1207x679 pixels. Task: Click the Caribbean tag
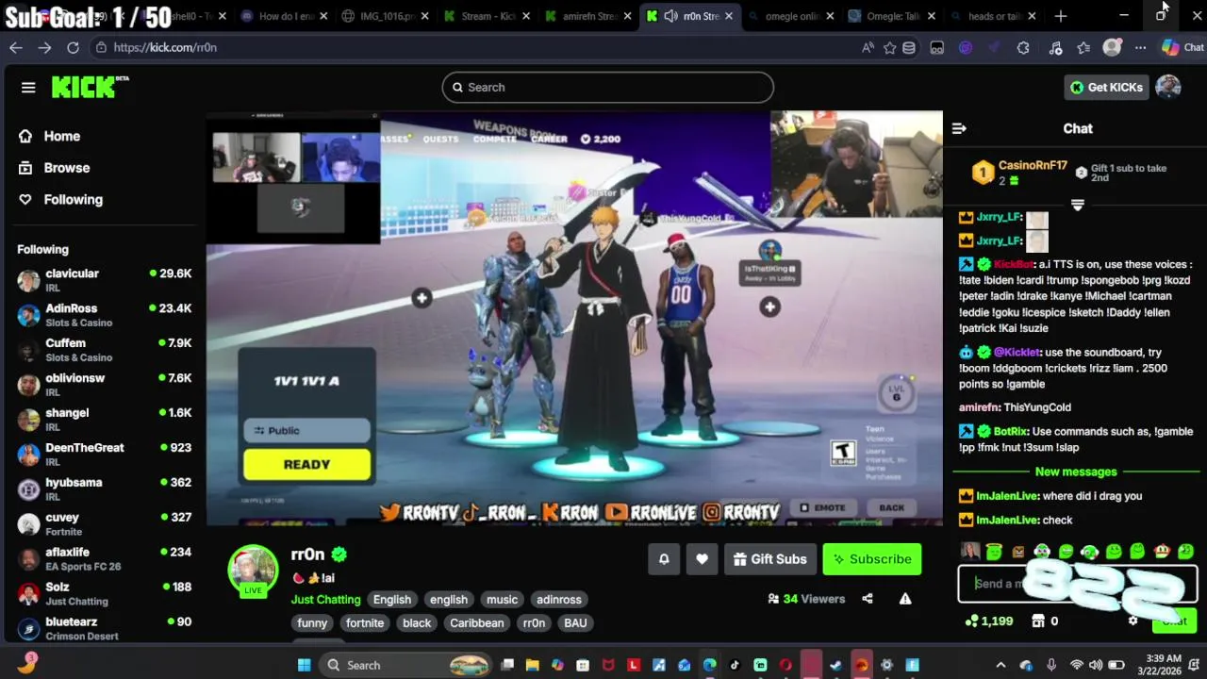point(476,623)
